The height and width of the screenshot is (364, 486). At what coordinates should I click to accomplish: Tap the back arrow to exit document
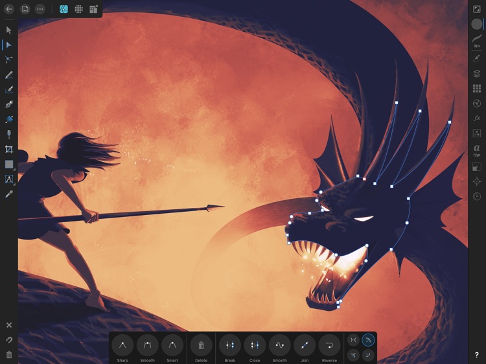[9, 9]
